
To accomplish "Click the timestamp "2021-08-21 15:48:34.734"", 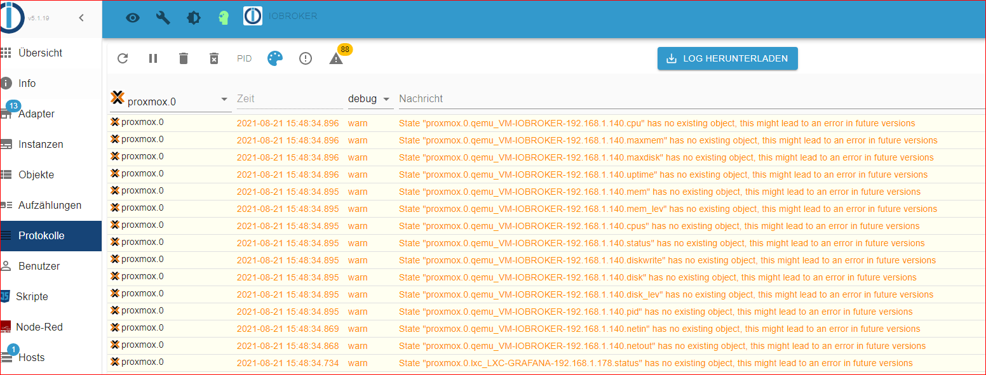I will point(288,363).
